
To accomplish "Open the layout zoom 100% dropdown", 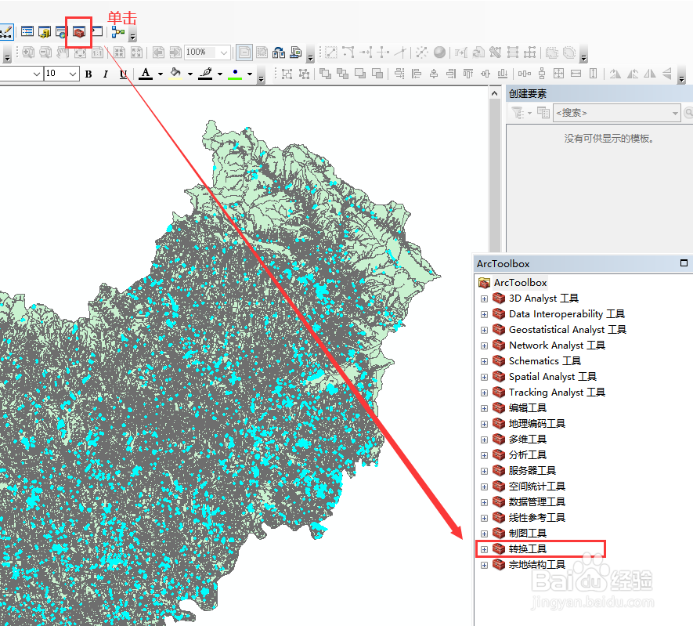I will tap(224, 52).
